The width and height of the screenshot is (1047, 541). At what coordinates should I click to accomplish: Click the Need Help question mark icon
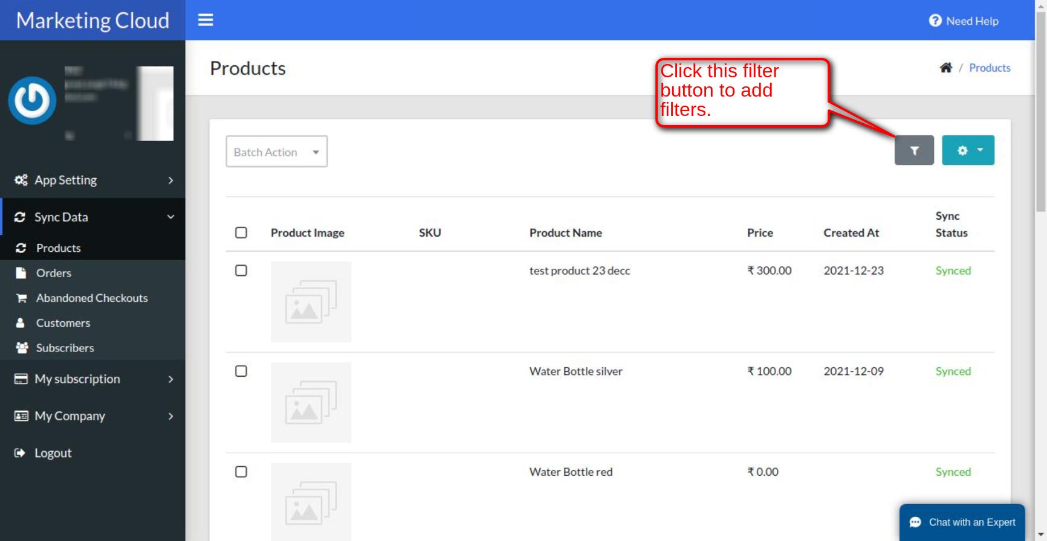(x=935, y=21)
